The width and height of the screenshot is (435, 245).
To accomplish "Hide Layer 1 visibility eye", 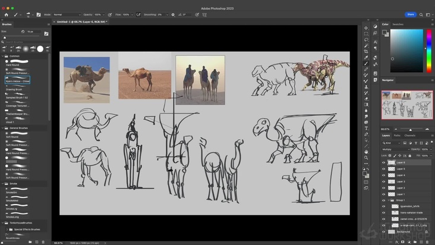I will (384, 194).
